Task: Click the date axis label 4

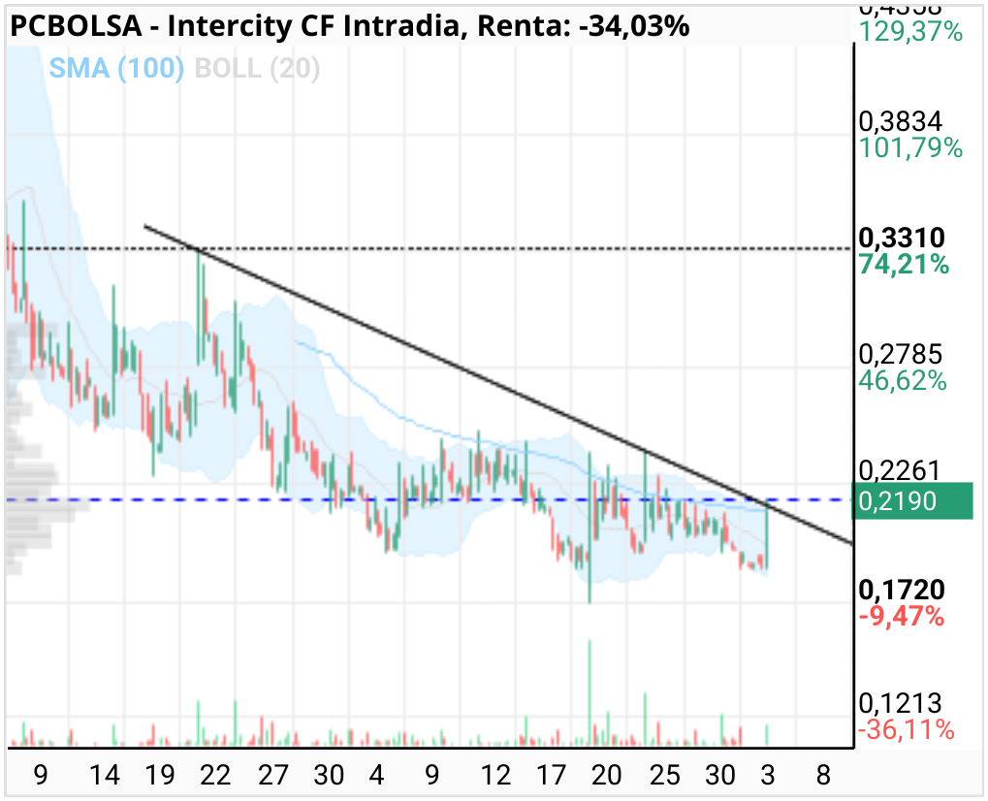Action: 377,775
